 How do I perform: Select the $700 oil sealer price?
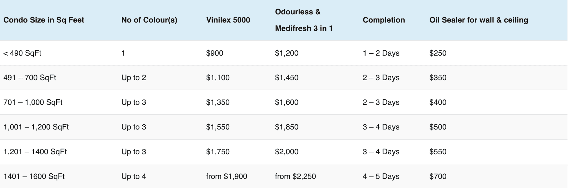tap(438, 176)
